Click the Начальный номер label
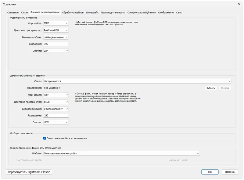This screenshot has width=244, height=180. coord(178,160)
